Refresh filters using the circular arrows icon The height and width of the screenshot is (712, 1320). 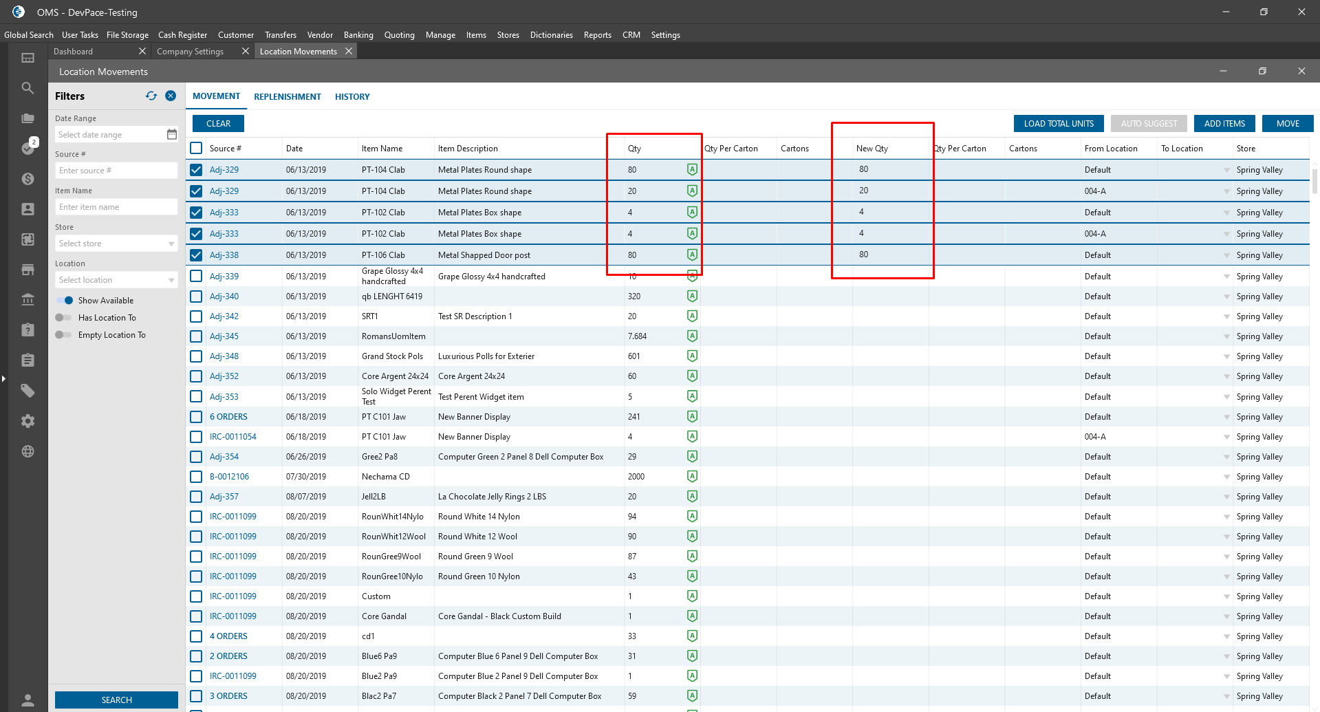[x=151, y=96]
